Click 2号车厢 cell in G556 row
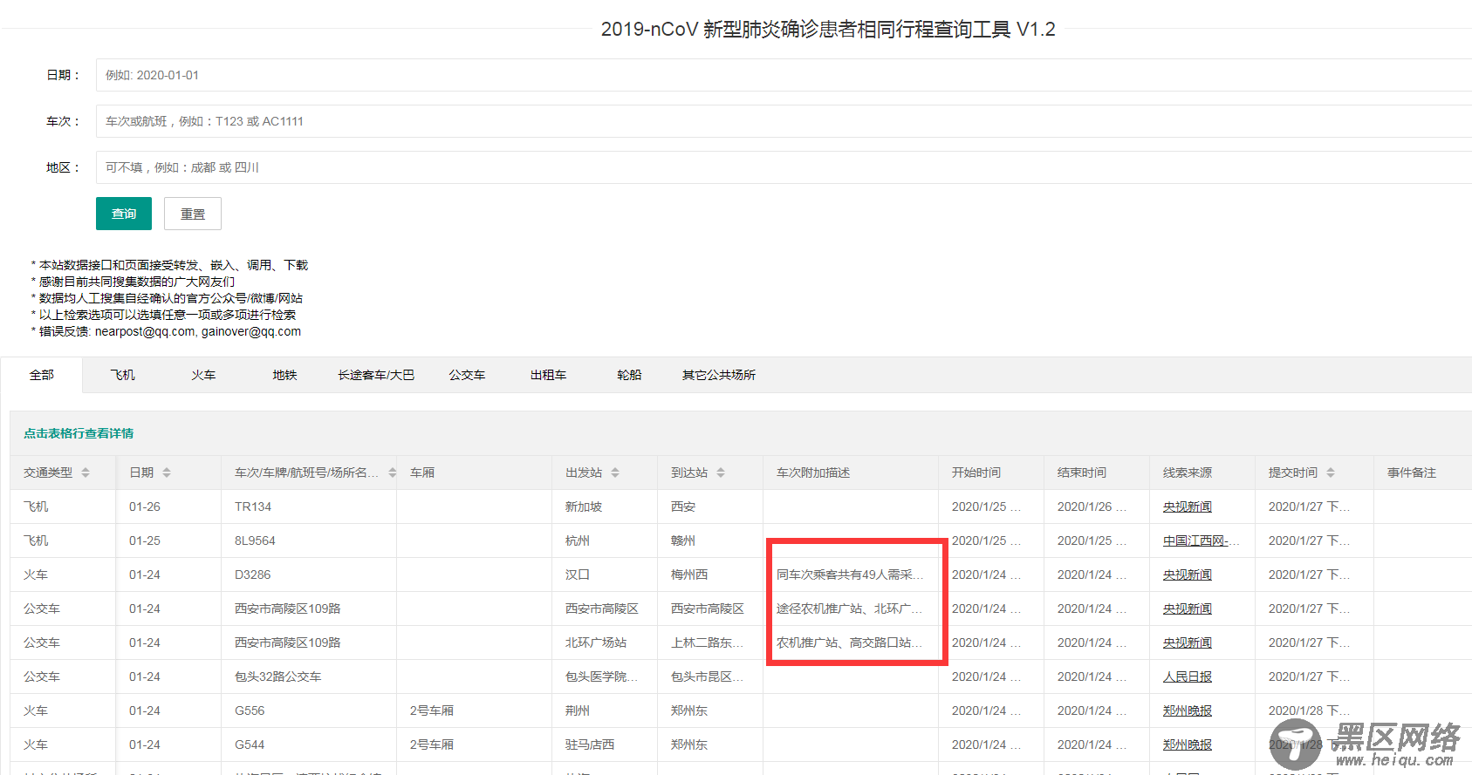 pyautogui.click(x=474, y=710)
